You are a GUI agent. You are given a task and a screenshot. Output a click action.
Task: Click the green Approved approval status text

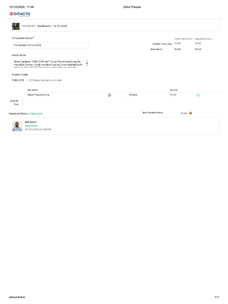36,114
